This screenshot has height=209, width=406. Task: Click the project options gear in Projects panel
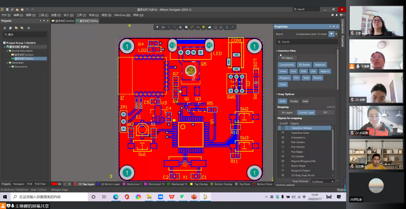[x=28, y=28]
